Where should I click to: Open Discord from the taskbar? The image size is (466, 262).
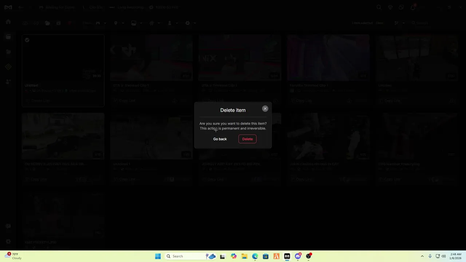pyautogui.click(x=298, y=256)
